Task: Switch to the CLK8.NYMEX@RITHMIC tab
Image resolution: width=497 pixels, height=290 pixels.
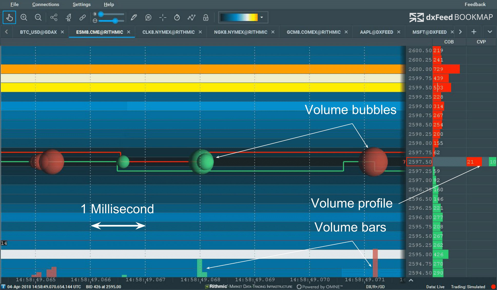Action: click(168, 32)
